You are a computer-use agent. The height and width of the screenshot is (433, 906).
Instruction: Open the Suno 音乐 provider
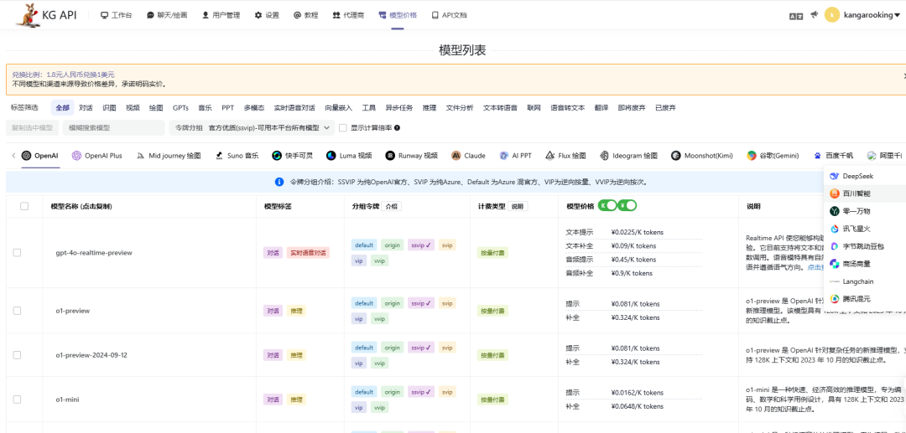pyautogui.click(x=237, y=156)
